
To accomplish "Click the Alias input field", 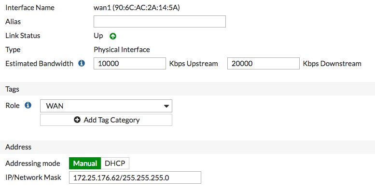I will coord(160,22).
